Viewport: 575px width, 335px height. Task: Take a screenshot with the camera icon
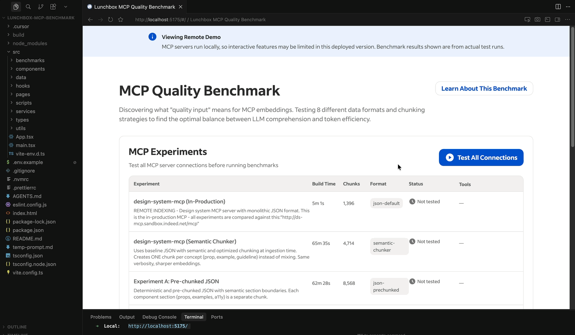pyautogui.click(x=537, y=19)
